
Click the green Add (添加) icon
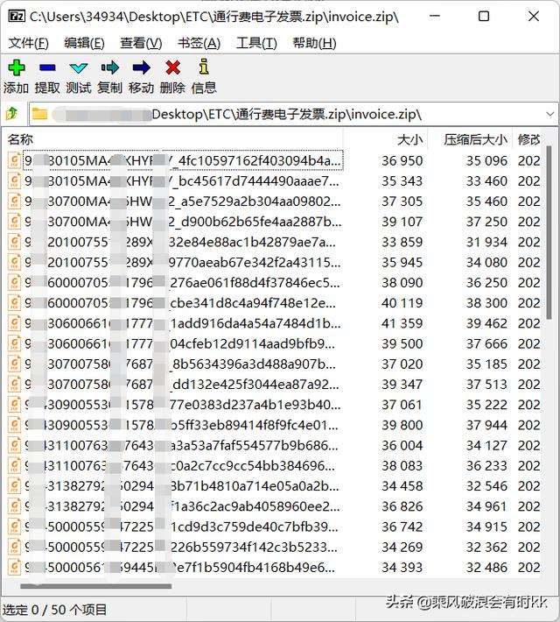point(16,67)
